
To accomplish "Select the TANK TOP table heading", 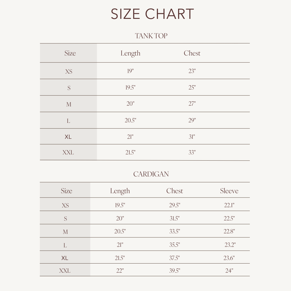I will pos(151,36).
